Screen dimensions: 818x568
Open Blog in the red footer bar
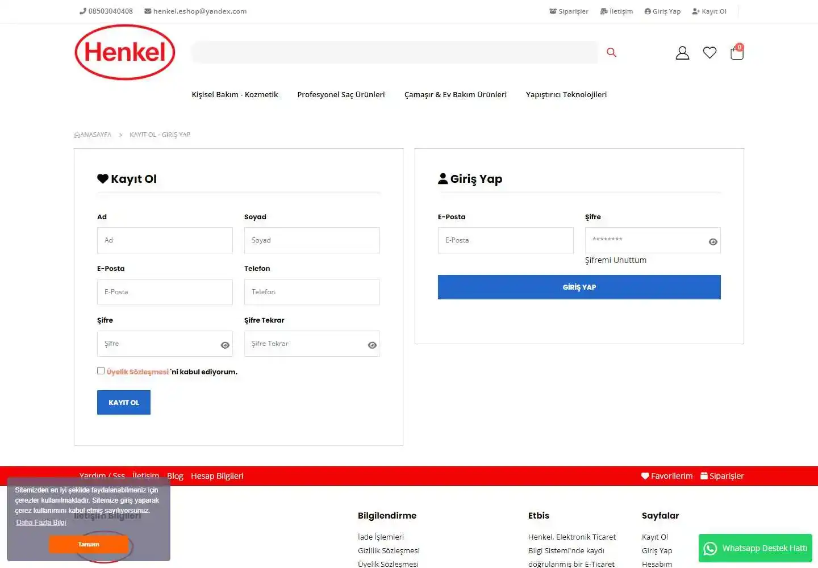(175, 476)
